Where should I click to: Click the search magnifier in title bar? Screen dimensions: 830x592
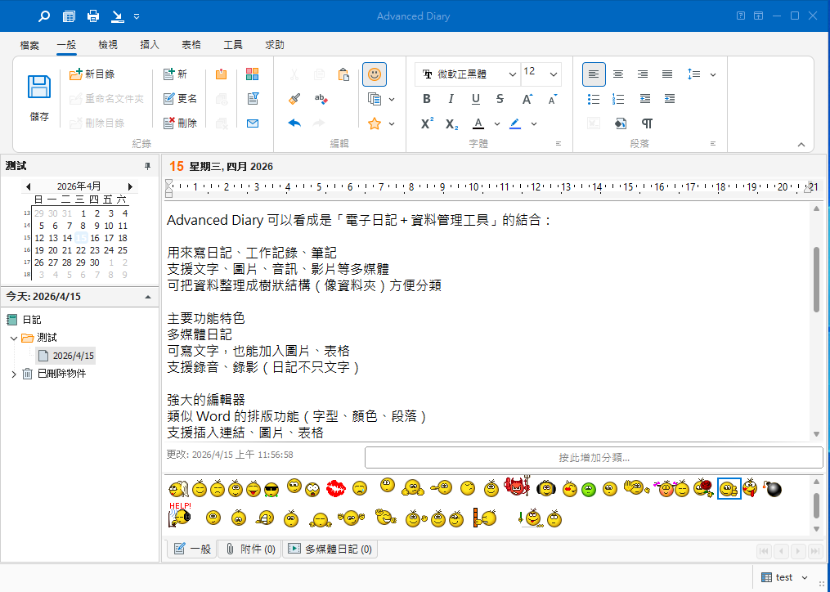44,16
